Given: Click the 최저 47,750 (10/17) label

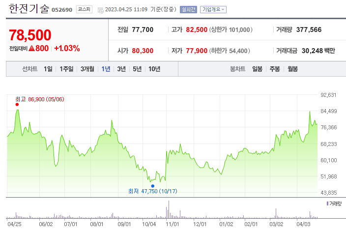Looking at the screenshot, I should coord(153,191).
